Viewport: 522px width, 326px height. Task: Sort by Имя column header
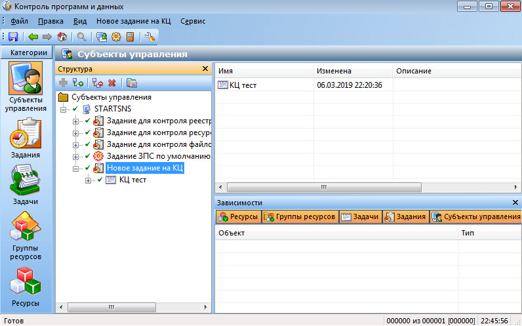tap(264, 71)
